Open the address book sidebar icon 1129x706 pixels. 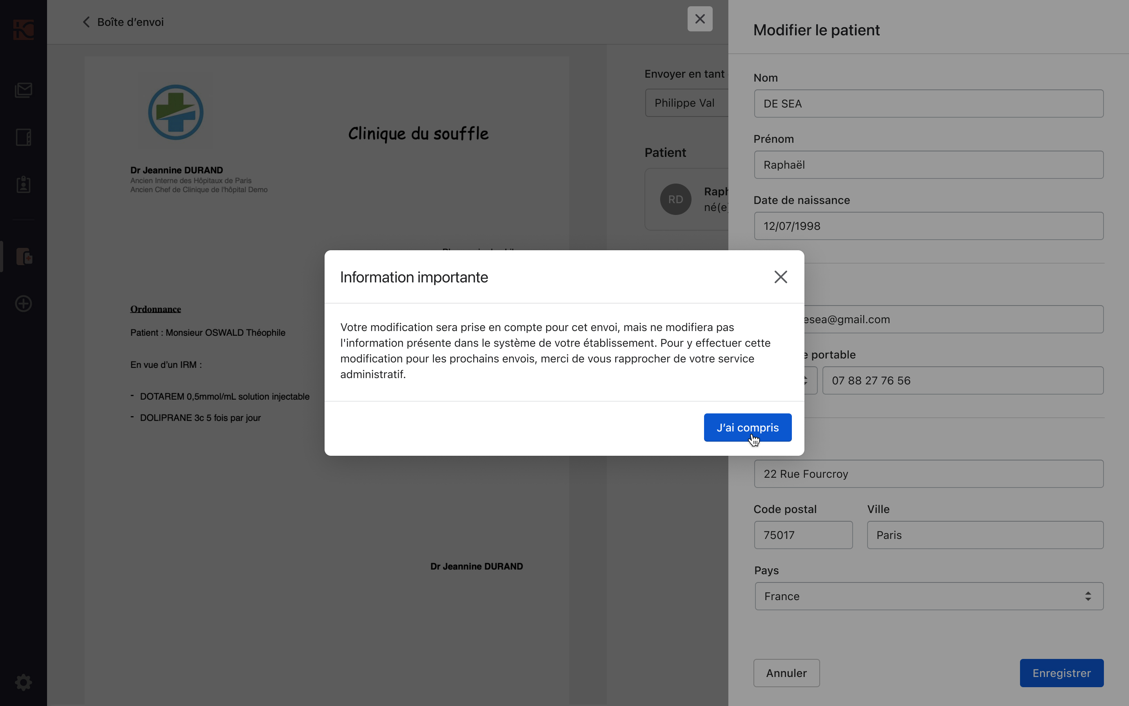pos(24,137)
